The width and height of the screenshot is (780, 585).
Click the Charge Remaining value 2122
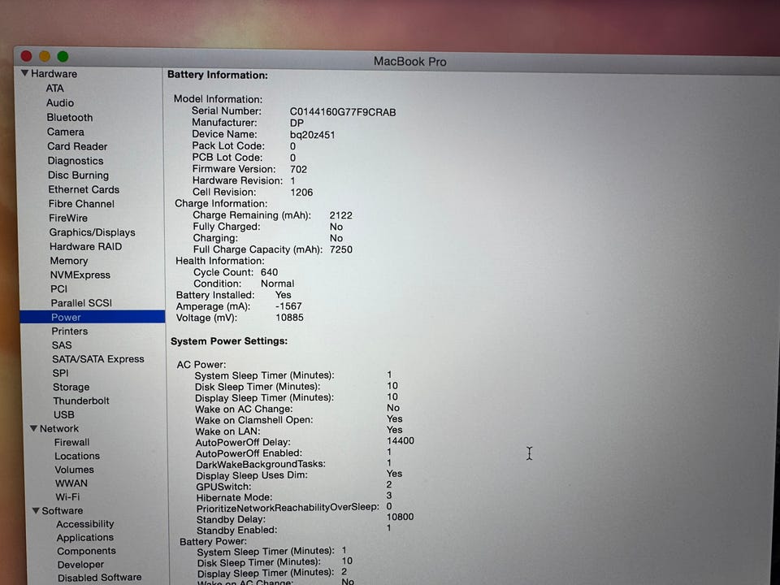[x=340, y=215]
